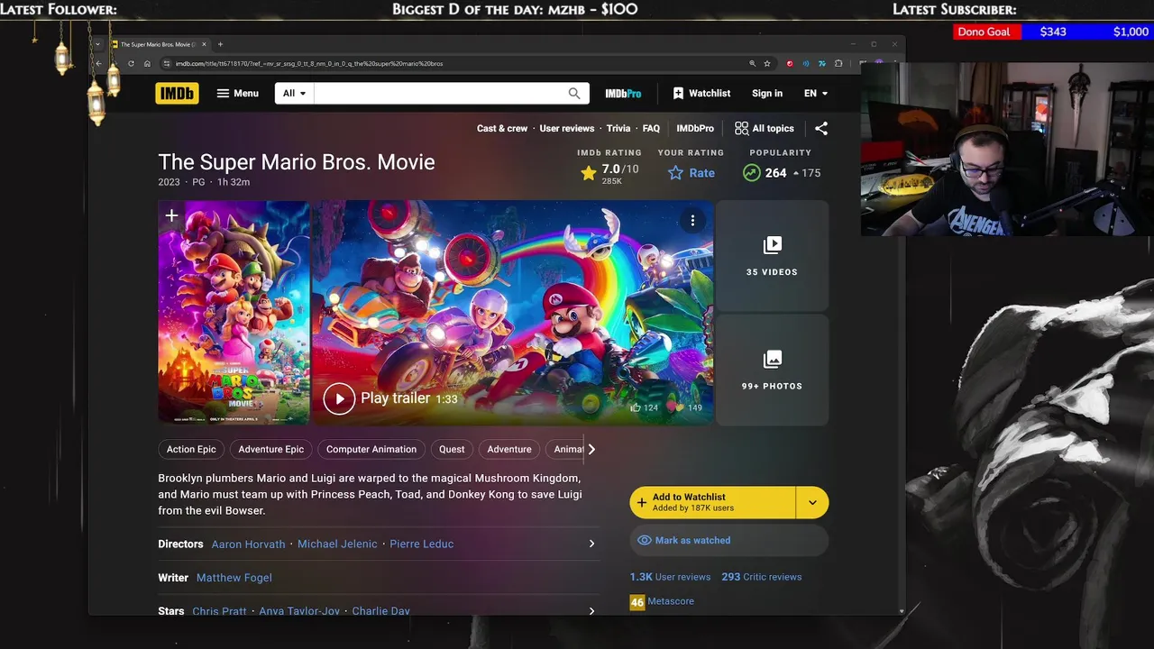Click the page scrollbar down arrow
Viewport: 1154px width, 649px height.
pos(902,611)
